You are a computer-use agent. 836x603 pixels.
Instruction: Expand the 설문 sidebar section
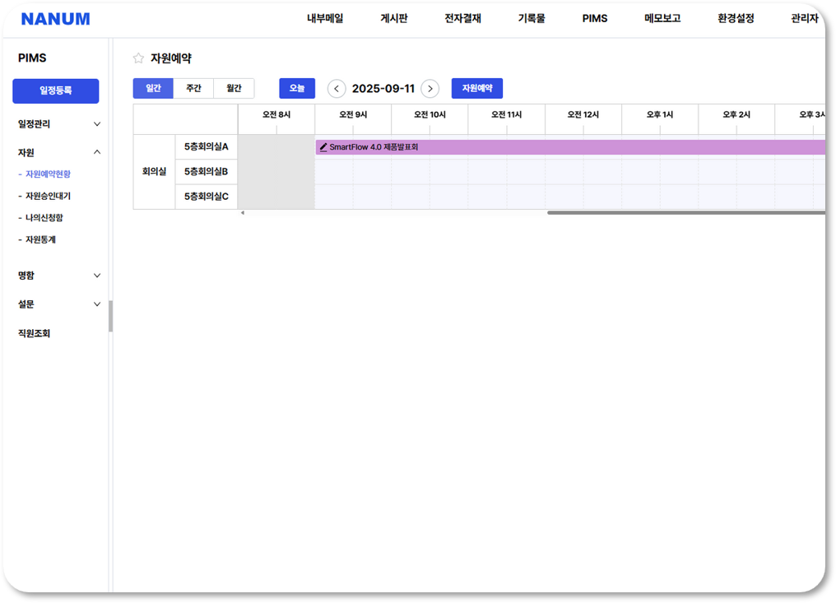pos(97,304)
